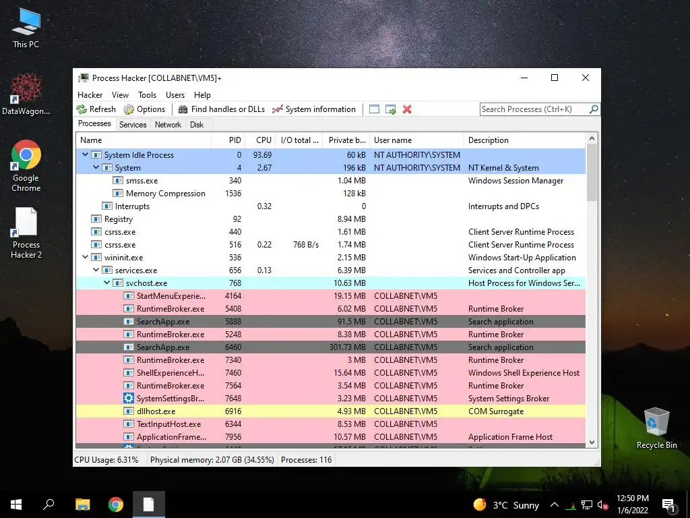
Task: Open the View menu
Action: point(120,94)
